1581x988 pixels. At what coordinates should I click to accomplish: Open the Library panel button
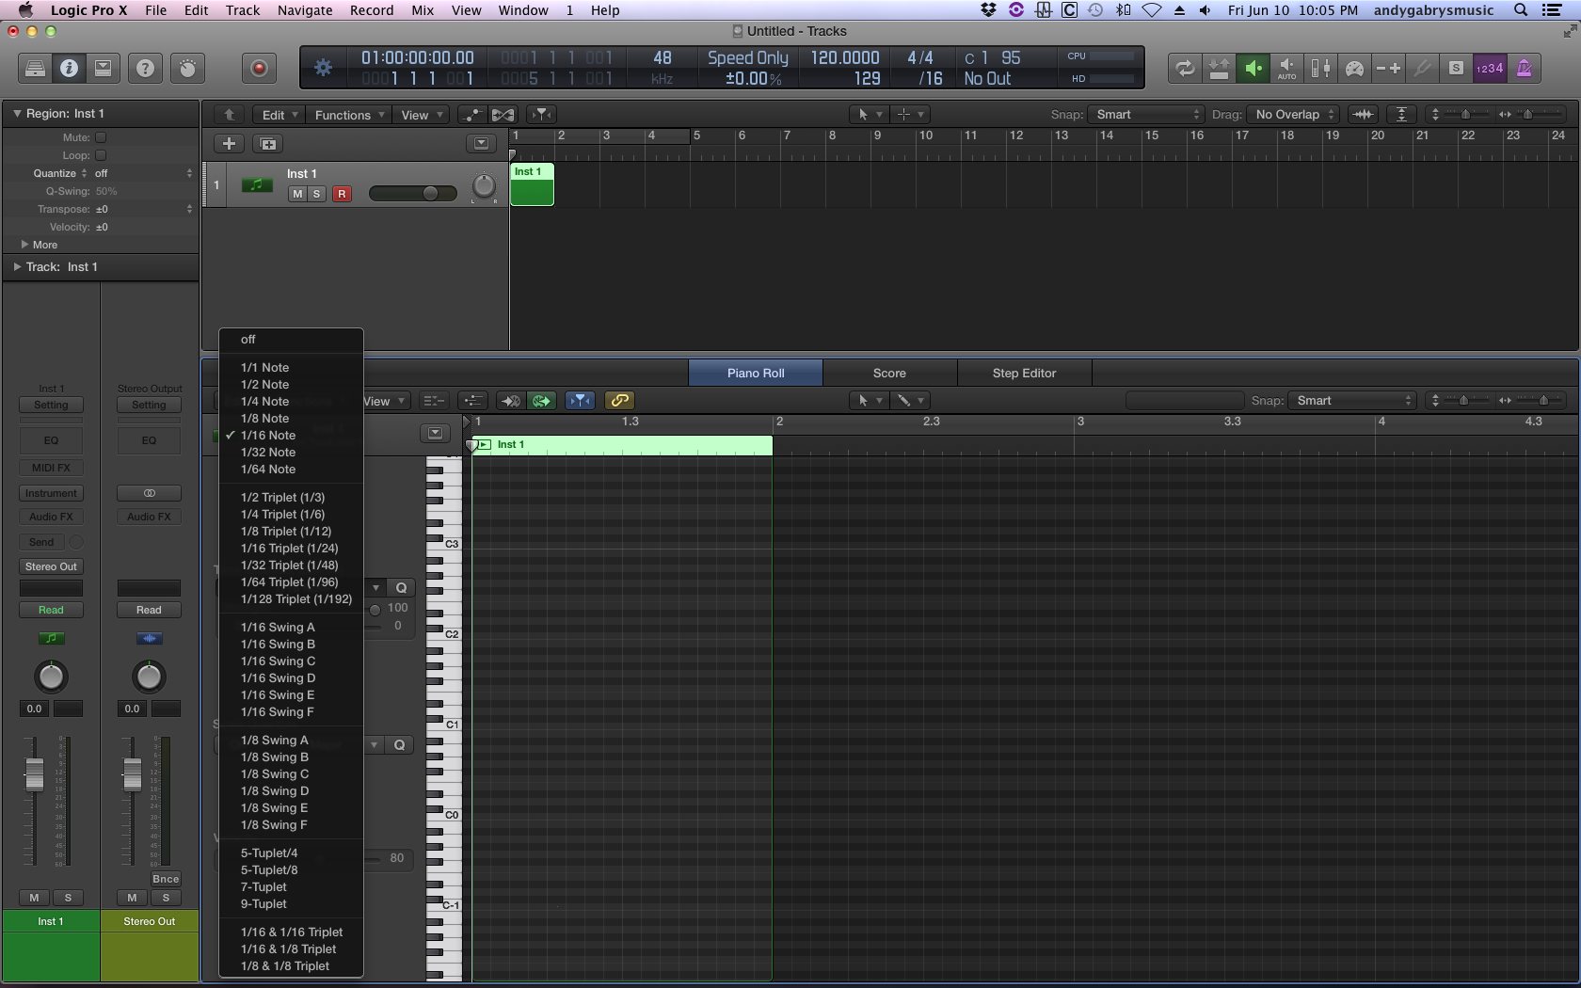coord(35,68)
